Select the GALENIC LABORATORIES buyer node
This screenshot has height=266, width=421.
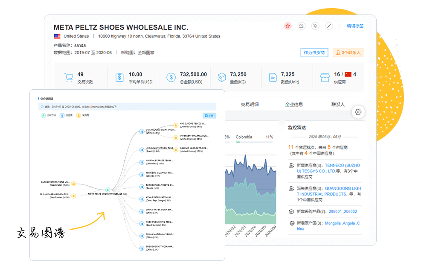[176, 150]
